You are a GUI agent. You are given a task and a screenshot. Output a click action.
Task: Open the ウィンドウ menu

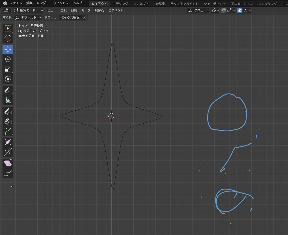pyautogui.click(x=61, y=3)
